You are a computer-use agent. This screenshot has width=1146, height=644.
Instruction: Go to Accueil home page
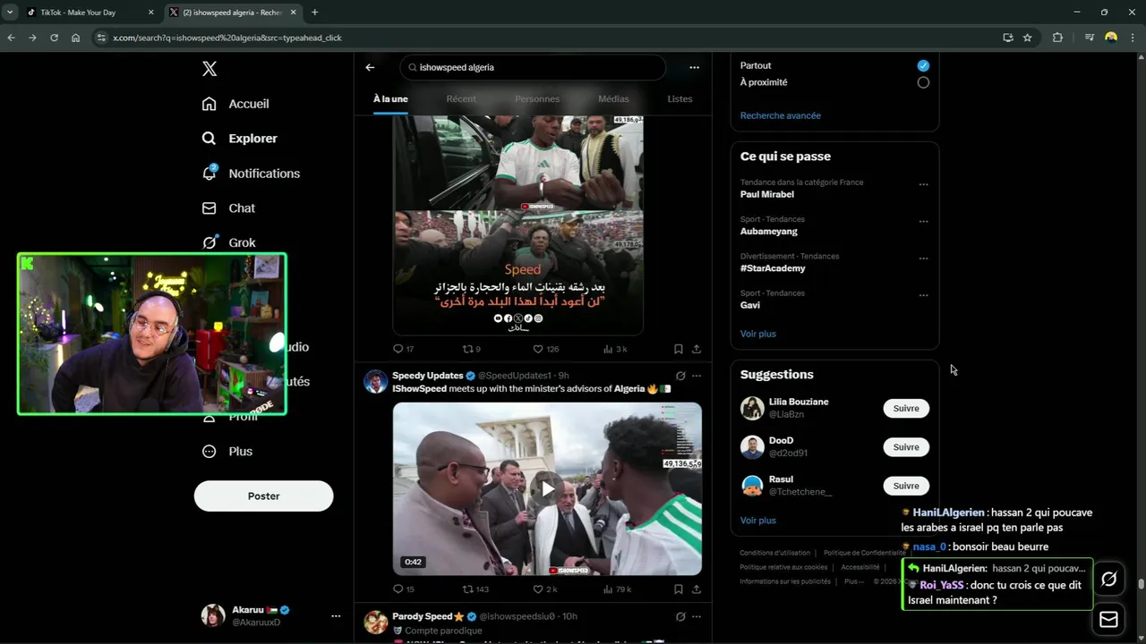[x=235, y=104]
